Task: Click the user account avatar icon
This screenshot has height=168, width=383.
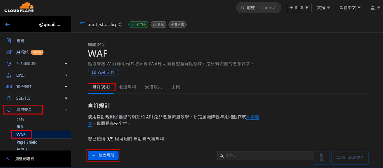Action: coord(373,7)
